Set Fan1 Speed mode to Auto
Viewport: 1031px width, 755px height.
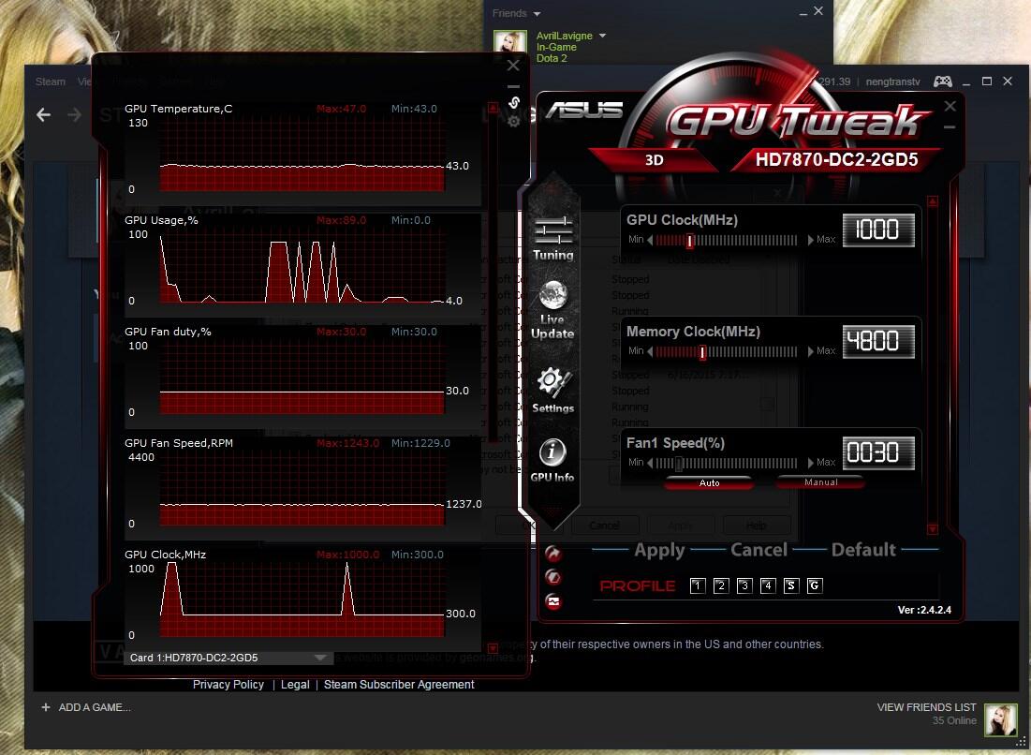pyautogui.click(x=709, y=482)
